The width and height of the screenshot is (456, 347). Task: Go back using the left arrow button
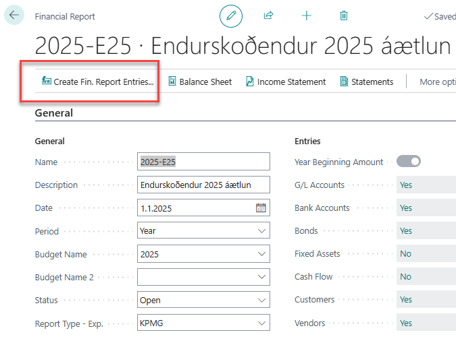tap(14, 15)
